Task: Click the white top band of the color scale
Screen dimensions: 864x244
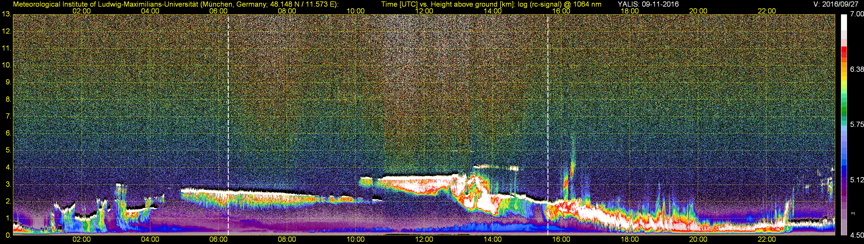Action: coord(844,23)
